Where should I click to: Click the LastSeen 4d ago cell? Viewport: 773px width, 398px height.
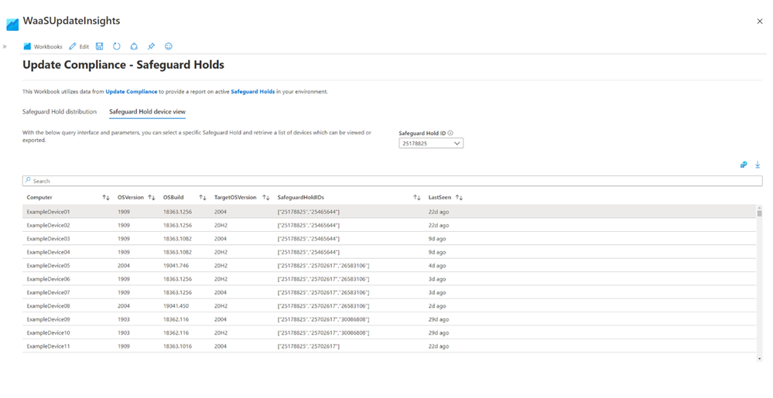point(437,266)
